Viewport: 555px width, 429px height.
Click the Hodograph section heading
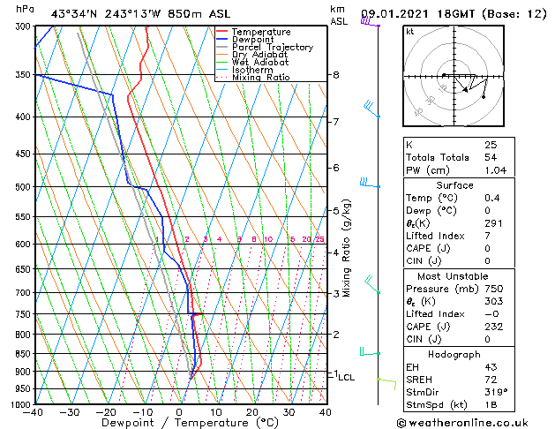click(x=454, y=354)
